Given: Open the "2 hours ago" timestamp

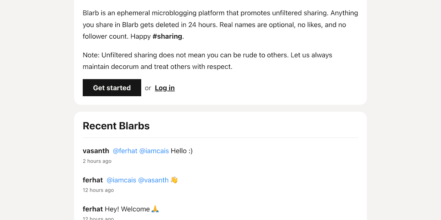Looking at the screenshot, I should click(x=97, y=161).
